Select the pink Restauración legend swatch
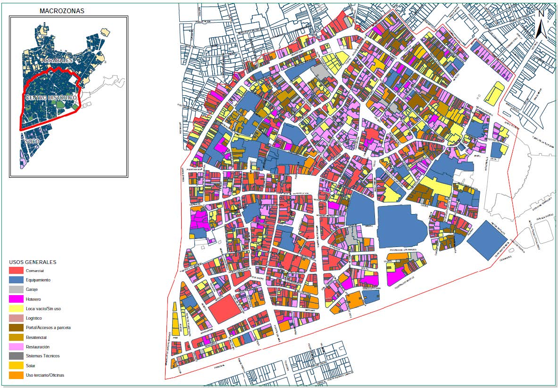This screenshot has width=558, height=388. 16,347
